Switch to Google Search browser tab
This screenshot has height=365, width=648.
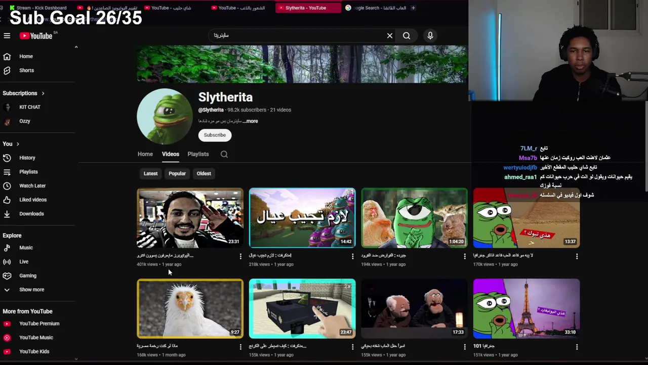pyautogui.click(x=375, y=8)
